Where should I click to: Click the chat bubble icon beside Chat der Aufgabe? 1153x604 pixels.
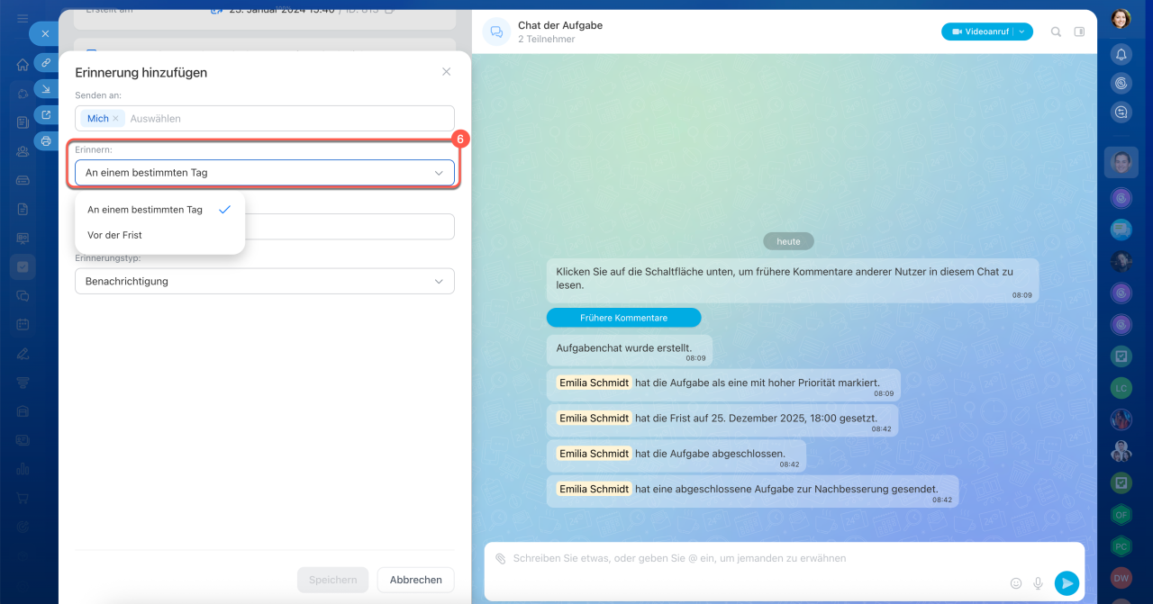pyautogui.click(x=495, y=32)
